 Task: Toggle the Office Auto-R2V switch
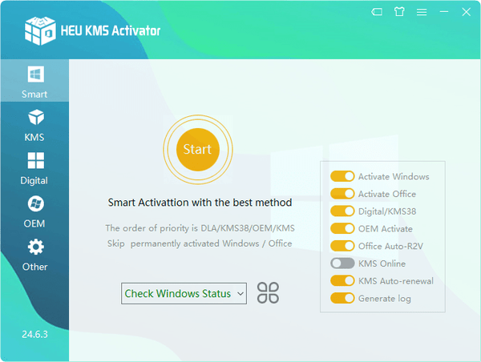click(x=342, y=246)
